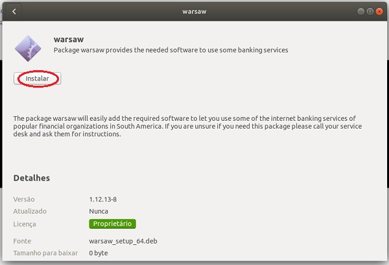Click the Fonte label

22,241
